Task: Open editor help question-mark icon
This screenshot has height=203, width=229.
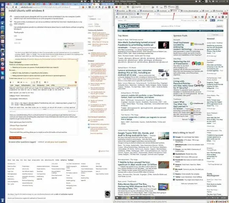Action: [75, 82]
